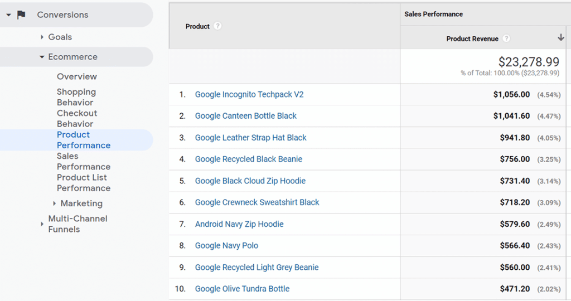571x301 pixels.
Task: Click the $560.00 revenue value
Action: point(515,268)
